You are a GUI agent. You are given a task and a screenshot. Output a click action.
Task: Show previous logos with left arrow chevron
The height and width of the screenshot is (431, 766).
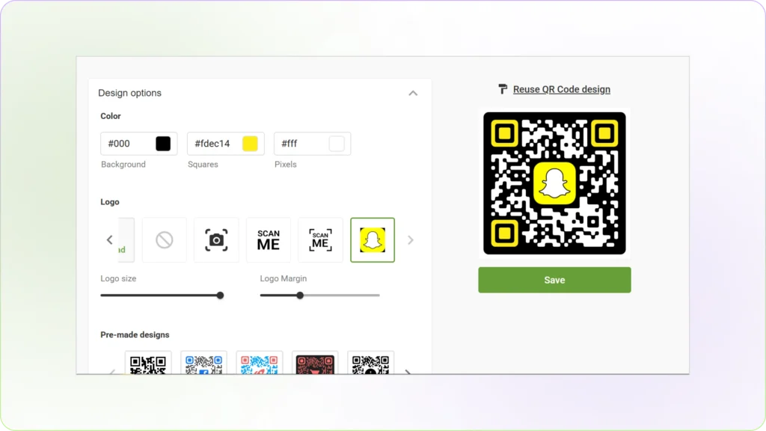109,239
